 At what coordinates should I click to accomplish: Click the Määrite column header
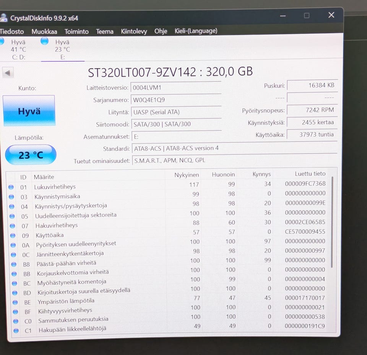(44, 177)
